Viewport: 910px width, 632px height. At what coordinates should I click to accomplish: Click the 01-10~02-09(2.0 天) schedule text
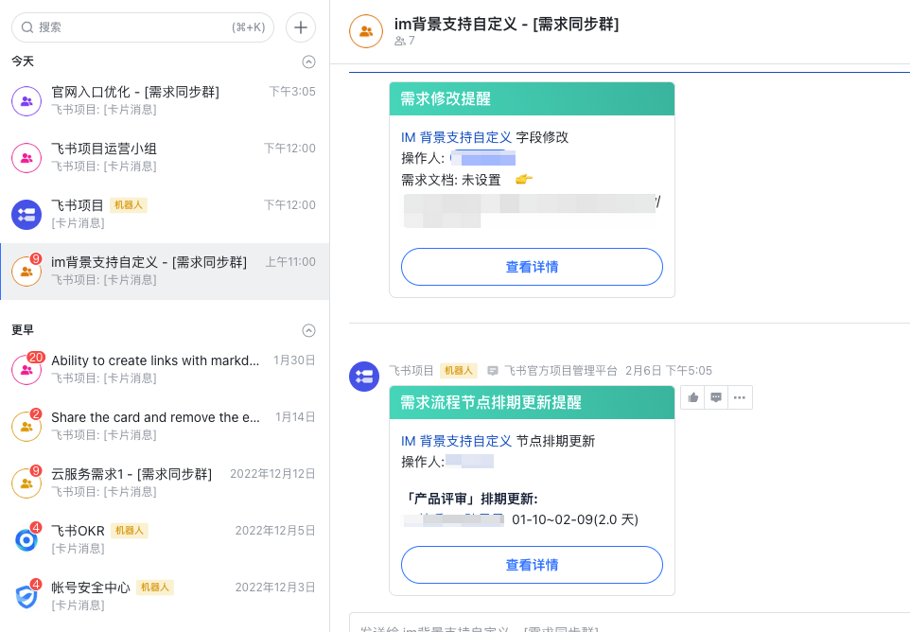(x=575, y=519)
